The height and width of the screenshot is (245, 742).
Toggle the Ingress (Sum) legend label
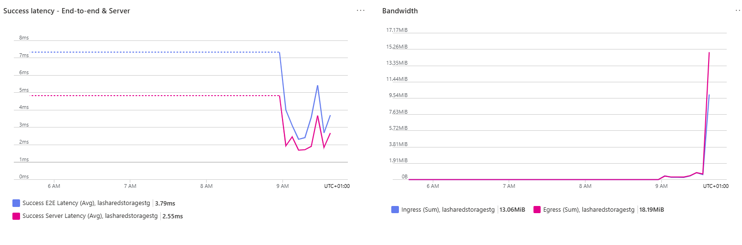[x=448, y=209]
